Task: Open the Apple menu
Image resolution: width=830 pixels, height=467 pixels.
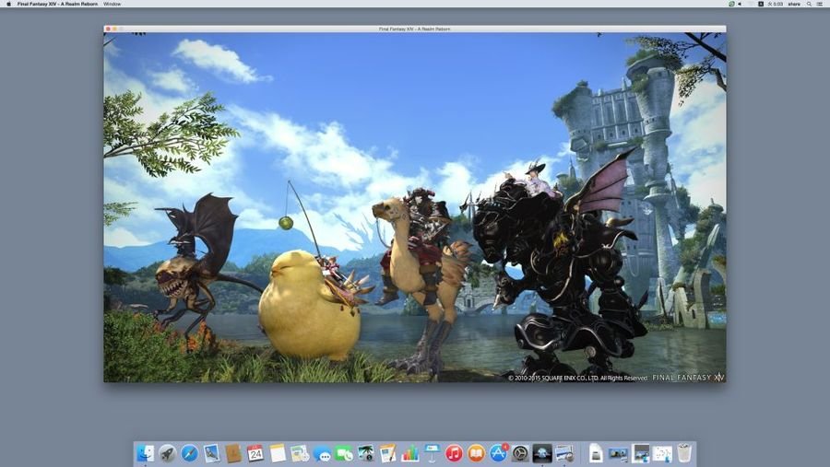Action: (8, 4)
